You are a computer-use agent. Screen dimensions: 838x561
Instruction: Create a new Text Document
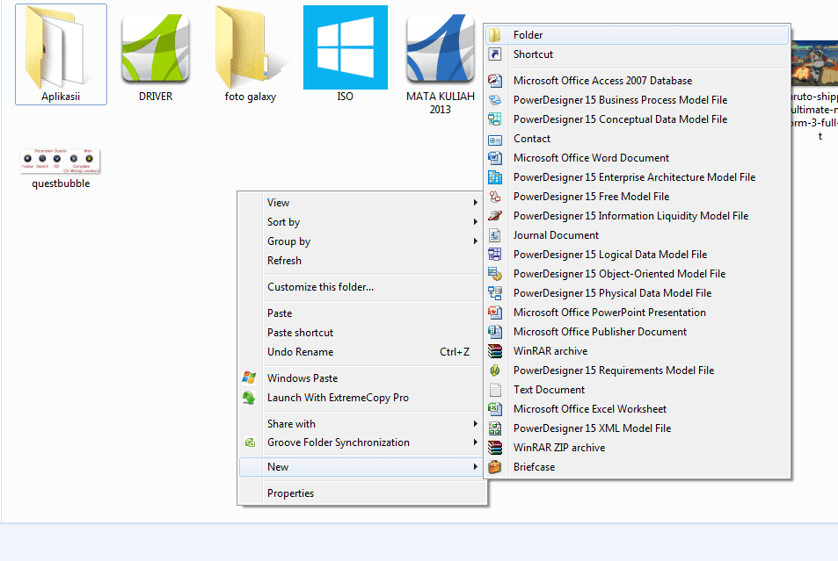point(637,390)
